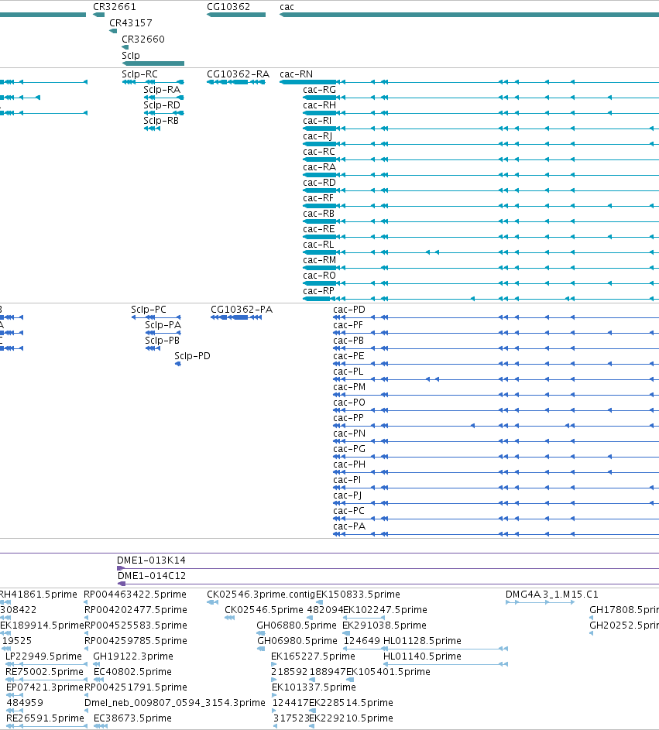The width and height of the screenshot is (659, 730).
Task: Select EST EK150833.5prime label
Action: point(358,595)
